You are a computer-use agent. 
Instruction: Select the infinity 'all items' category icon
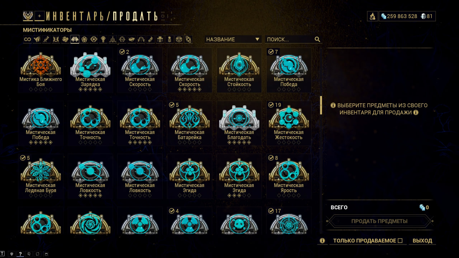[x=28, y=39]
